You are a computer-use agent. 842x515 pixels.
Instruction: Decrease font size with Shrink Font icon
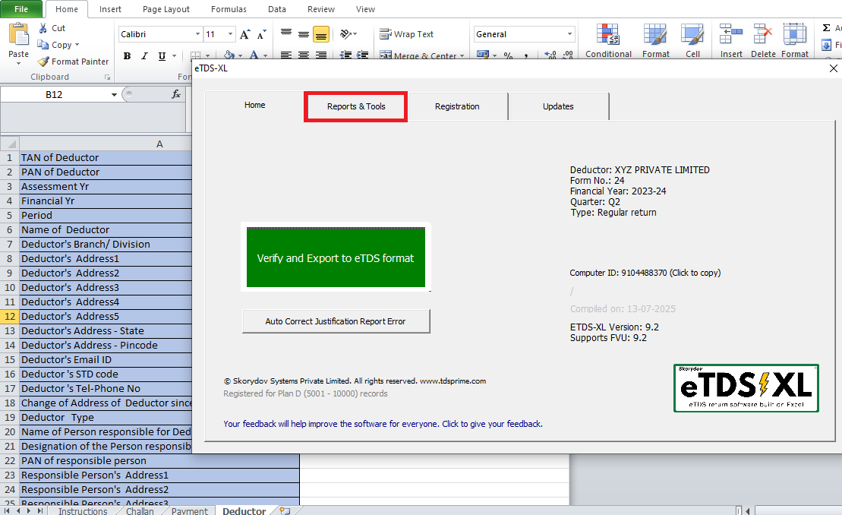coord(261,34)
